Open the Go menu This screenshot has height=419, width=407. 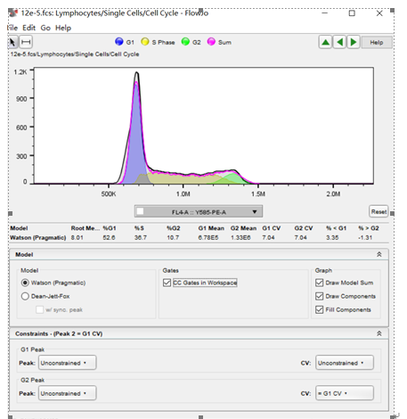[45, 28]
